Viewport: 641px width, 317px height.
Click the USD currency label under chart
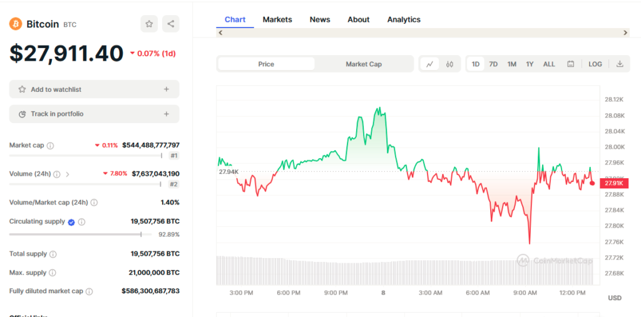coord(615,298)
